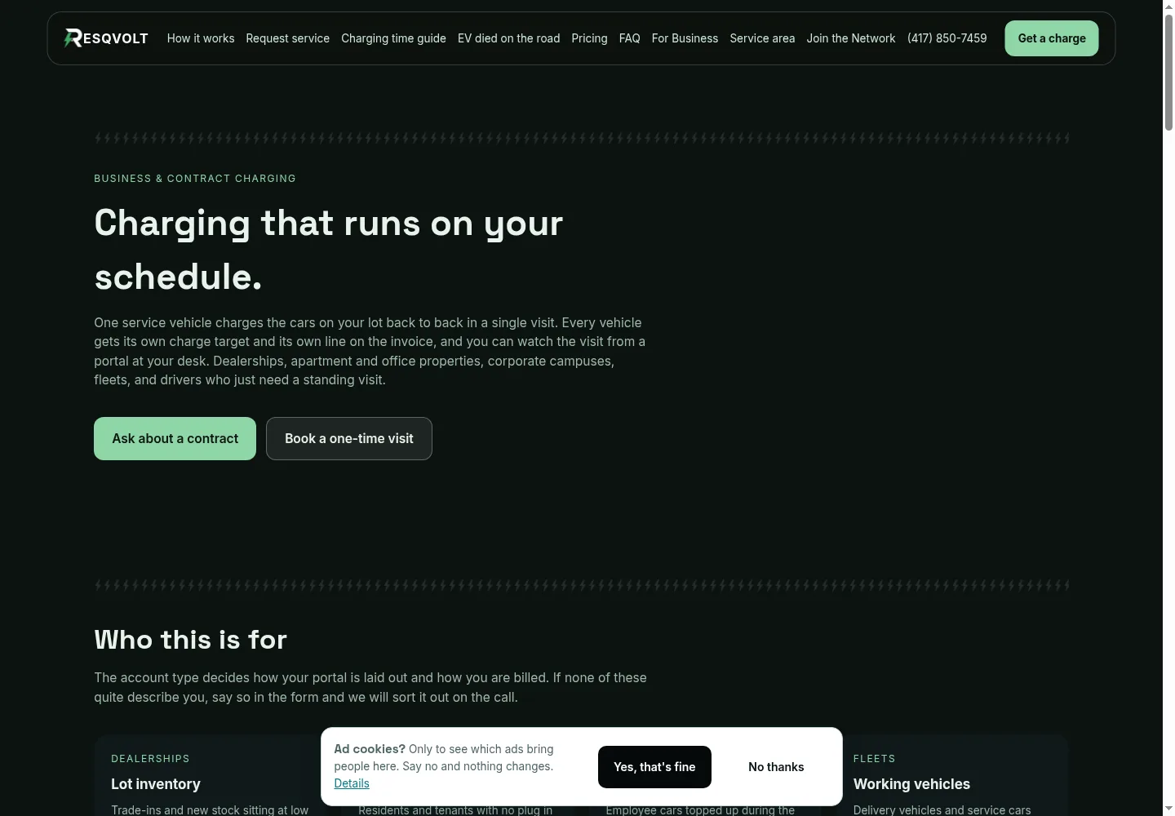Call the (417) 850-7459 phone link
The width and height of the screenshot is (1175, 816).
(947, 38)
